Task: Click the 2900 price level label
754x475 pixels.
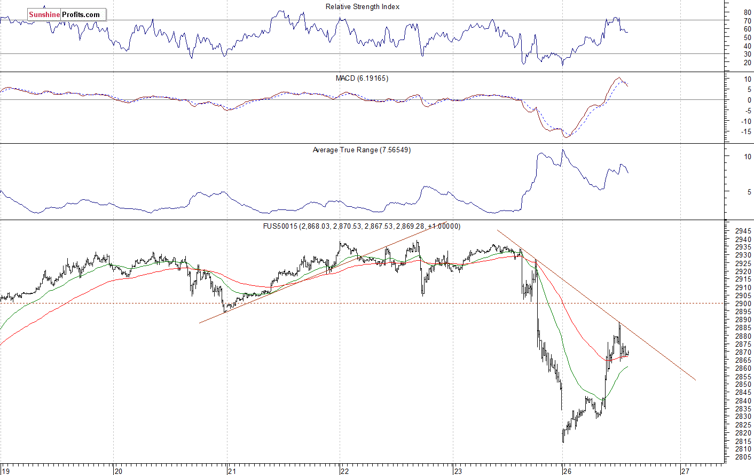Action: pyautogui.click(x=743, y=303)
